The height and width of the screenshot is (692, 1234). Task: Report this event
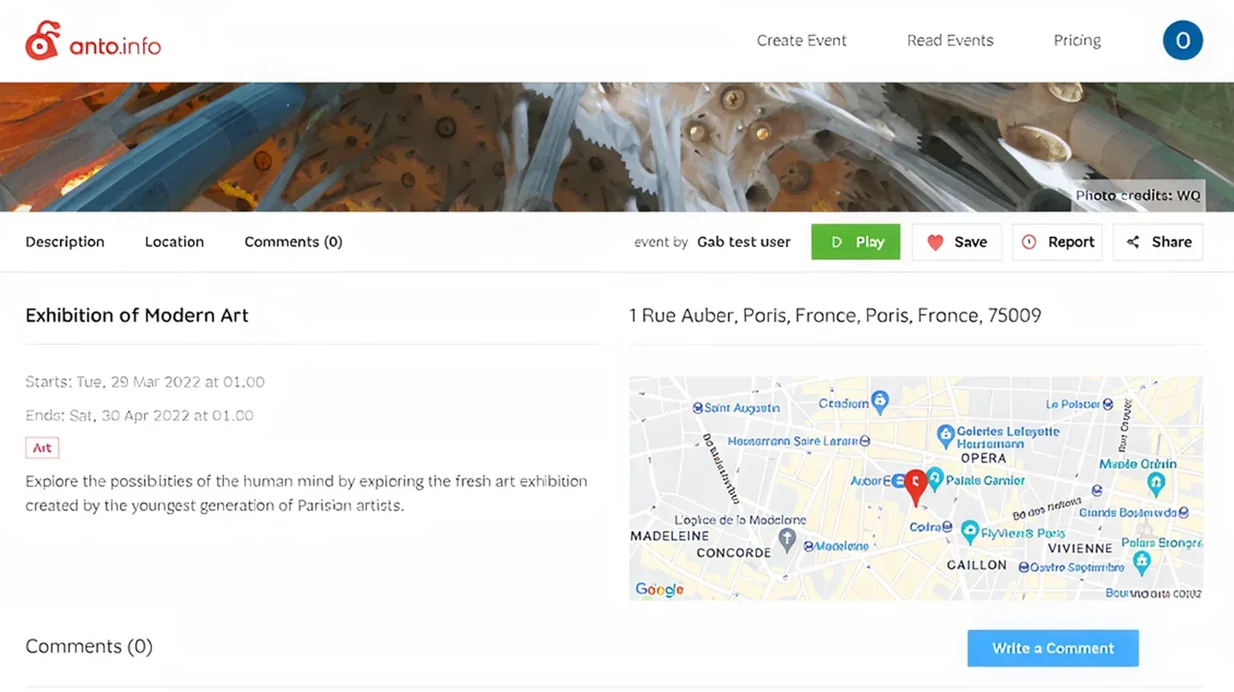1057,242
